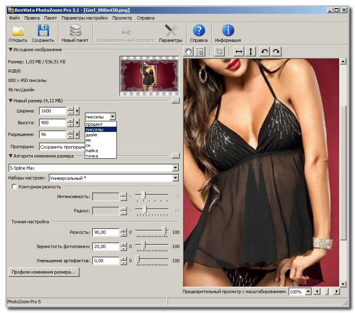This screenshot has height=313, width=355.
Task: Open the Файл menu
Action: click(x=14, y=18)
